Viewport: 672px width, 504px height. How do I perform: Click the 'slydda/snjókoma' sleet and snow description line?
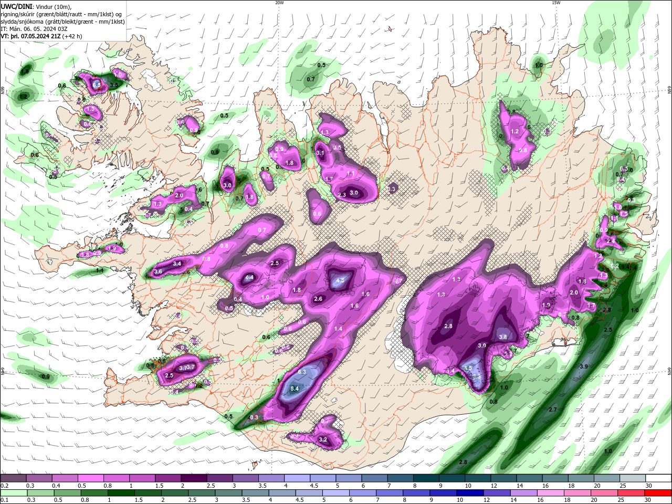[x=62, y=22]
